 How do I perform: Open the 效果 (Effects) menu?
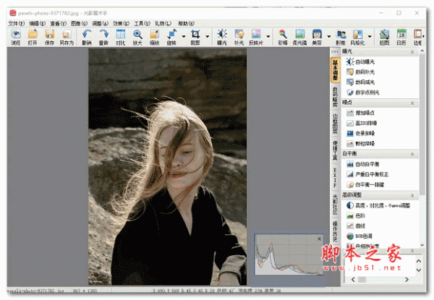point(121,23)
